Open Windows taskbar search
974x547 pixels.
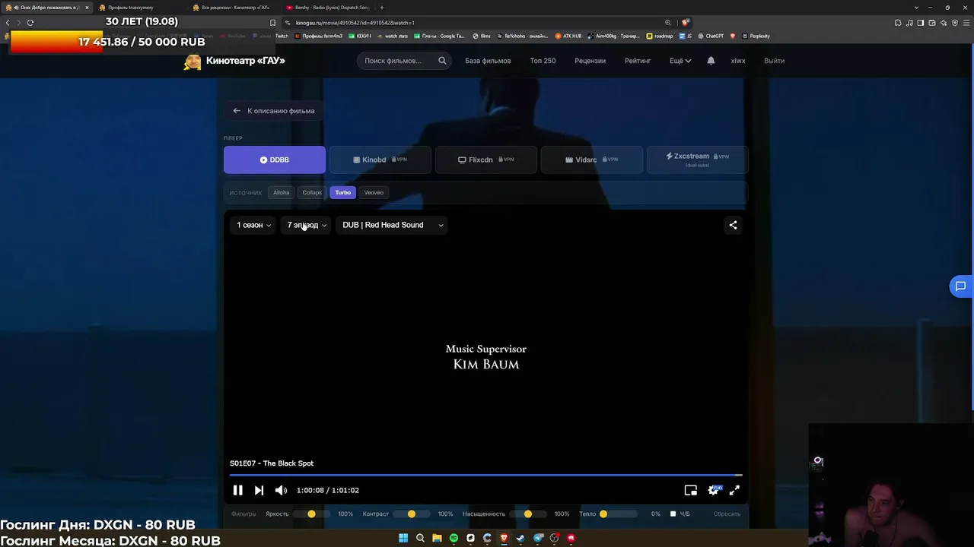pyautogui.click(x=420, y=539)
